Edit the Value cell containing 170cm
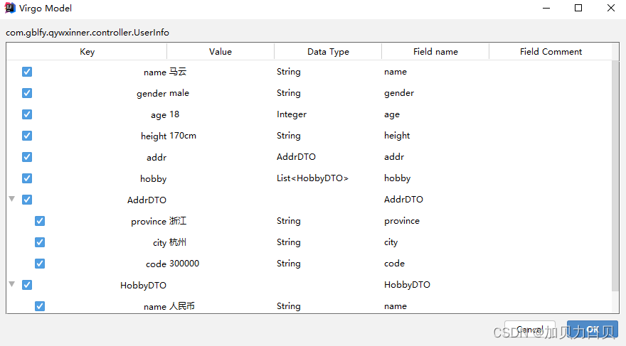 [x=221, y=136]
